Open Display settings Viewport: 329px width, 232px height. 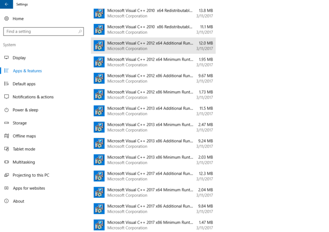(x=19, y=58)
